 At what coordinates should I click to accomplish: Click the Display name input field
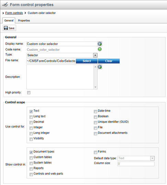pyautogui.click(x=62, y=44)
